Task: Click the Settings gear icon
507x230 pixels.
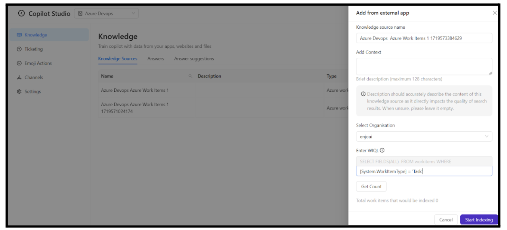Action: [x=19, y=92]
